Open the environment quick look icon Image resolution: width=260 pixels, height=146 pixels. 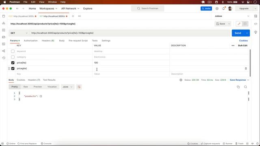pyautogui.click(x=256, y=16)
